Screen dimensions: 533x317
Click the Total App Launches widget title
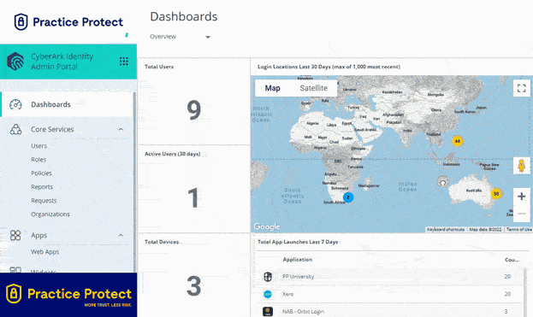pyautogui.click(x=298, y=242)
